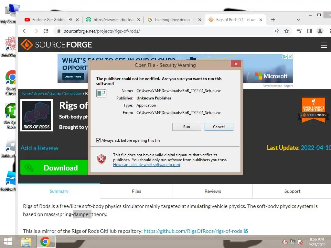Open Chrome media controls icon
Image resolution: width=331 pixels, height=248 pixels.
tap(299, 31)
